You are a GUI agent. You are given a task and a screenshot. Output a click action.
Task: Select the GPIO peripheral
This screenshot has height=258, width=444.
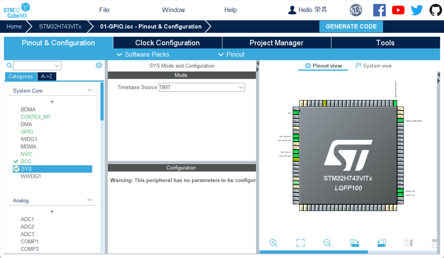(x=27, y=132)
